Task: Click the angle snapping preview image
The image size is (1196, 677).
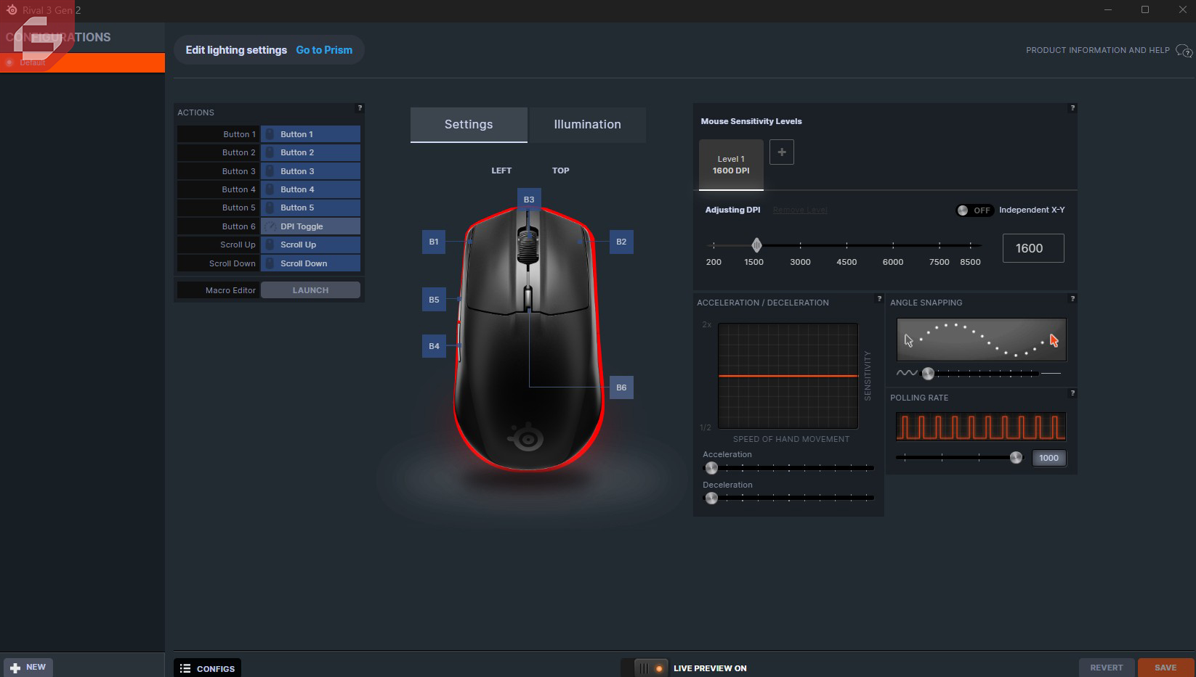Action: [x=982, y=340]
